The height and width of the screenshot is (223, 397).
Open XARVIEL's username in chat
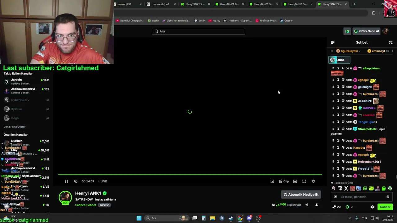point(369,108)
